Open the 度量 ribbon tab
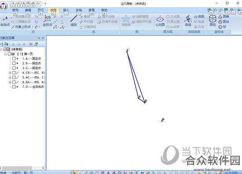 pos(92,10)
